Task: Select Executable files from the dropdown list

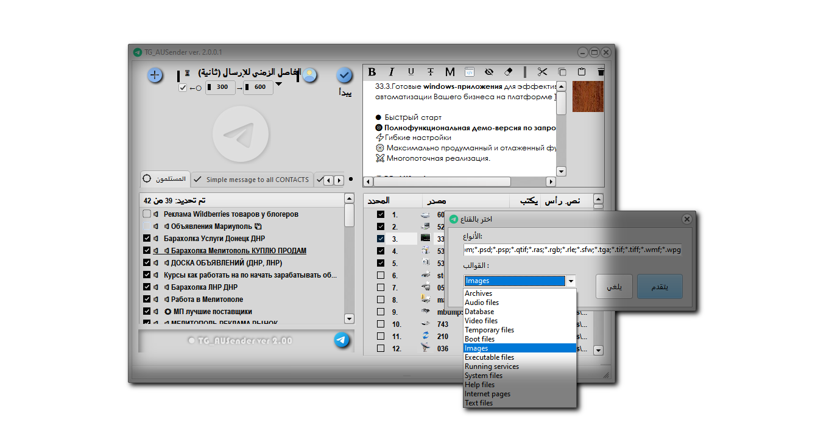Action: coord(520,357)
